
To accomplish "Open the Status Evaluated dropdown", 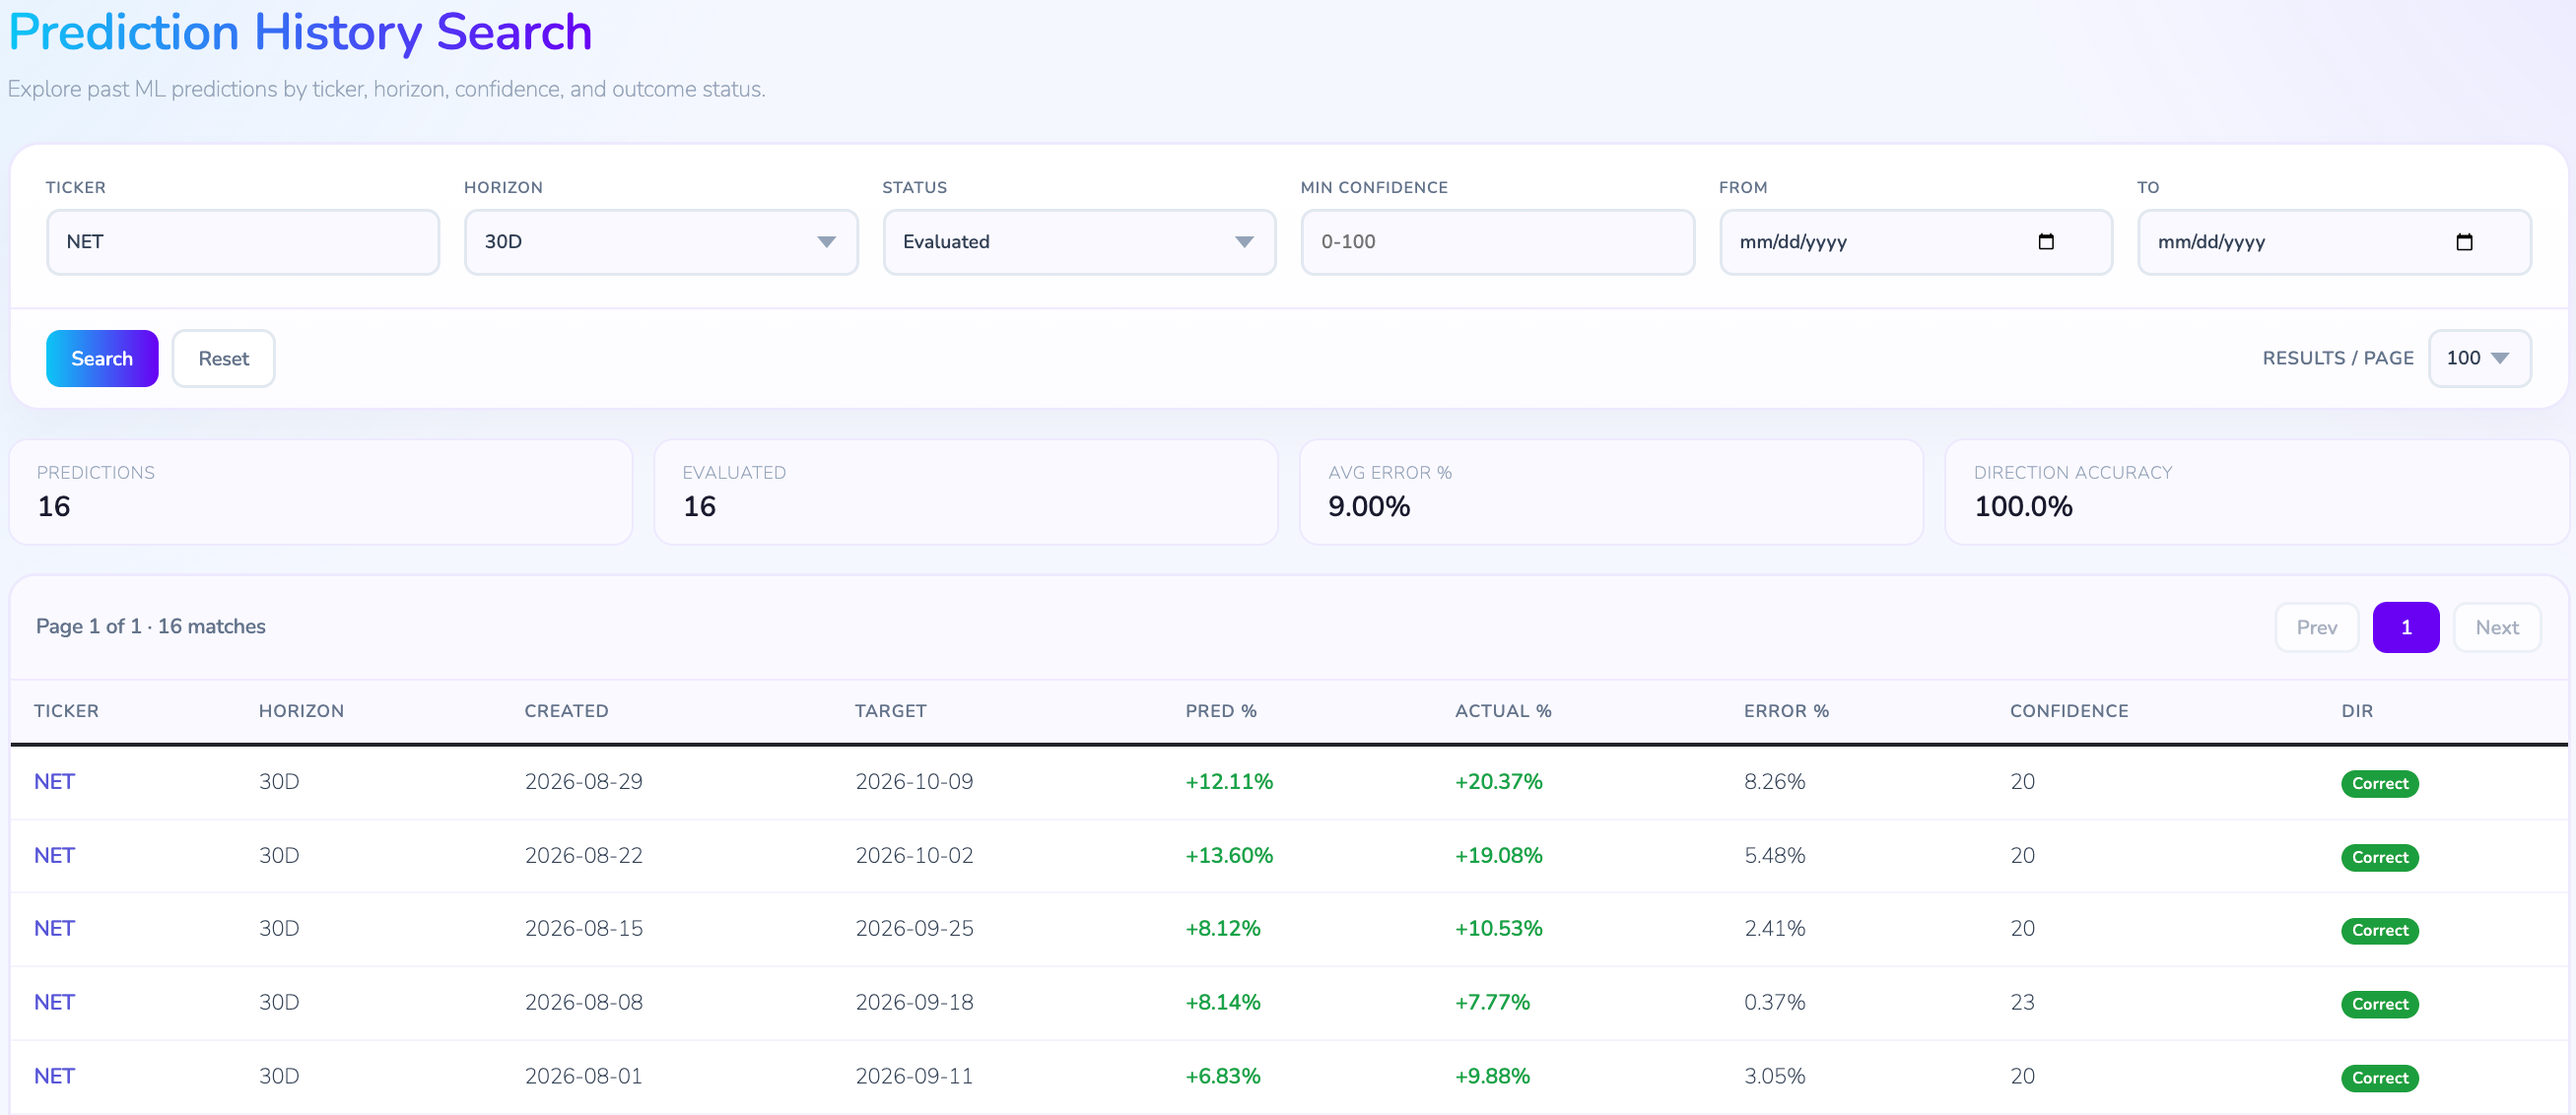I will point(1079,241).
